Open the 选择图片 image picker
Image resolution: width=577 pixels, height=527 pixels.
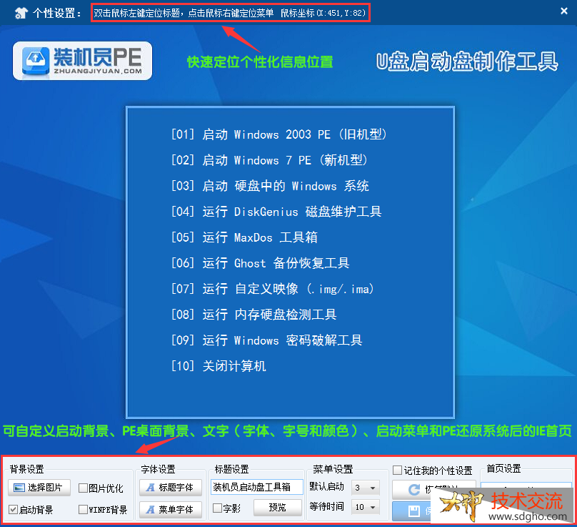click(39, 488)
